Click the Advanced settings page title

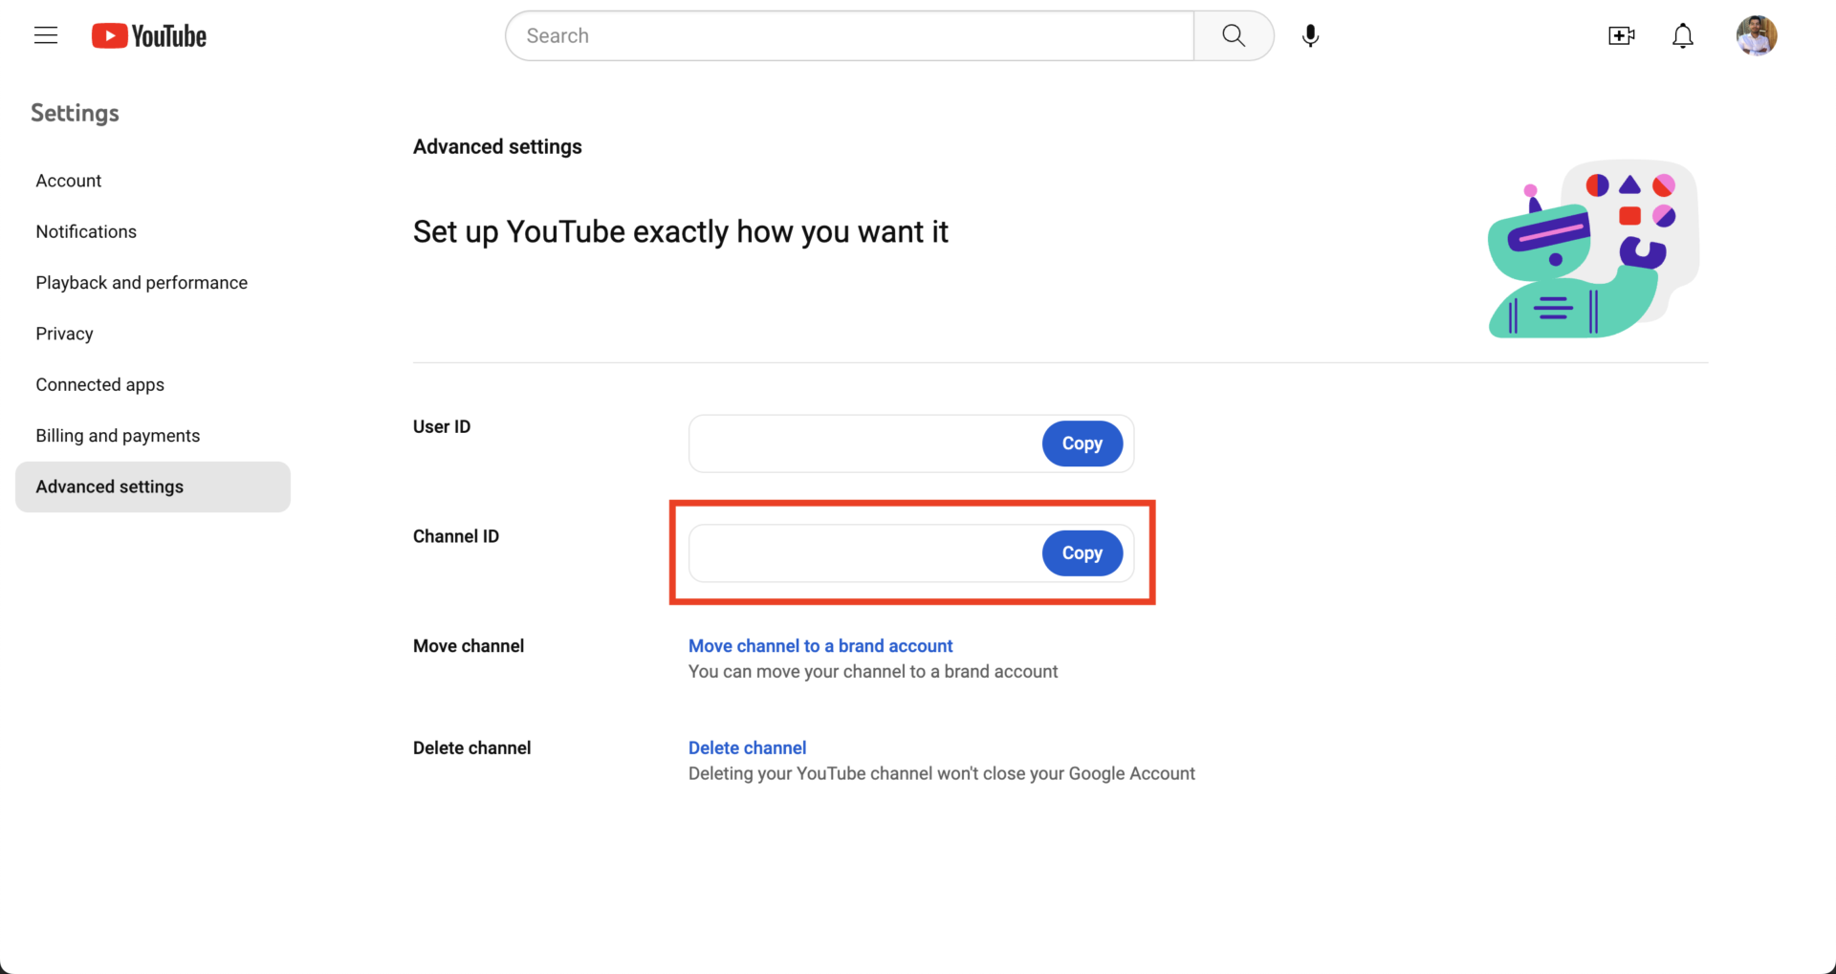pos(497,146)
